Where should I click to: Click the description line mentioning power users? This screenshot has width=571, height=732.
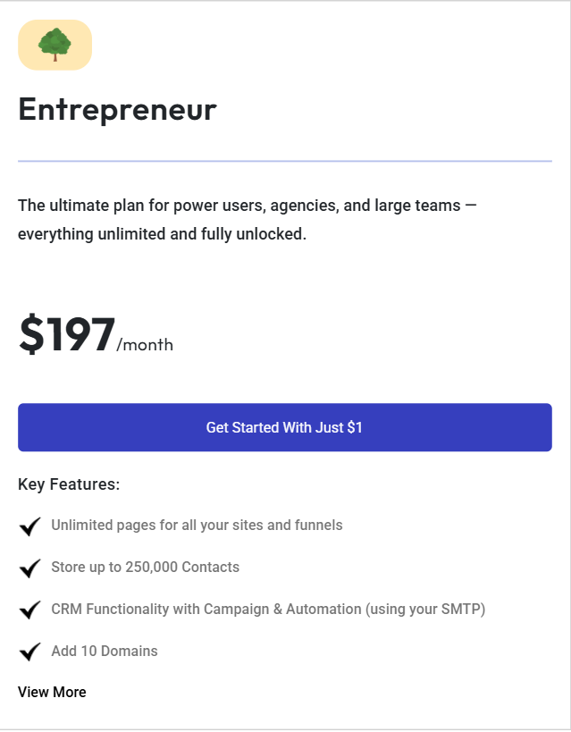247,206
